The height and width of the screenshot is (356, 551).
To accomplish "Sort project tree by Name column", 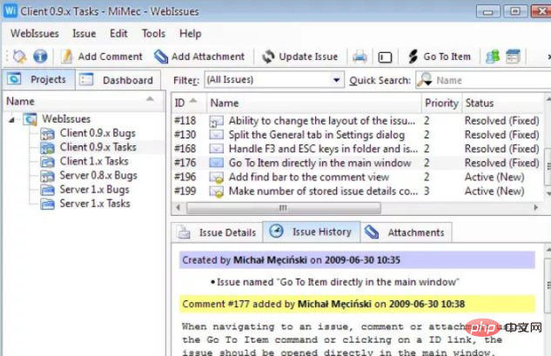I will (84, 101).
